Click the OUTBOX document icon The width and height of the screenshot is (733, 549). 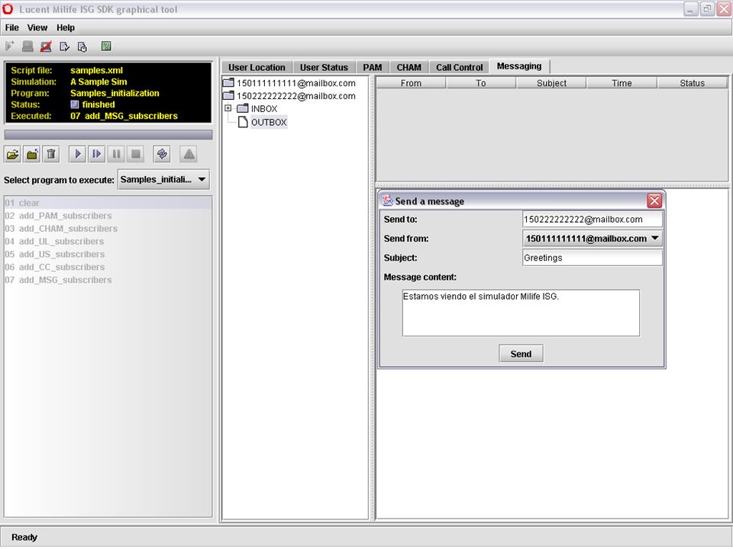point(243,122)
